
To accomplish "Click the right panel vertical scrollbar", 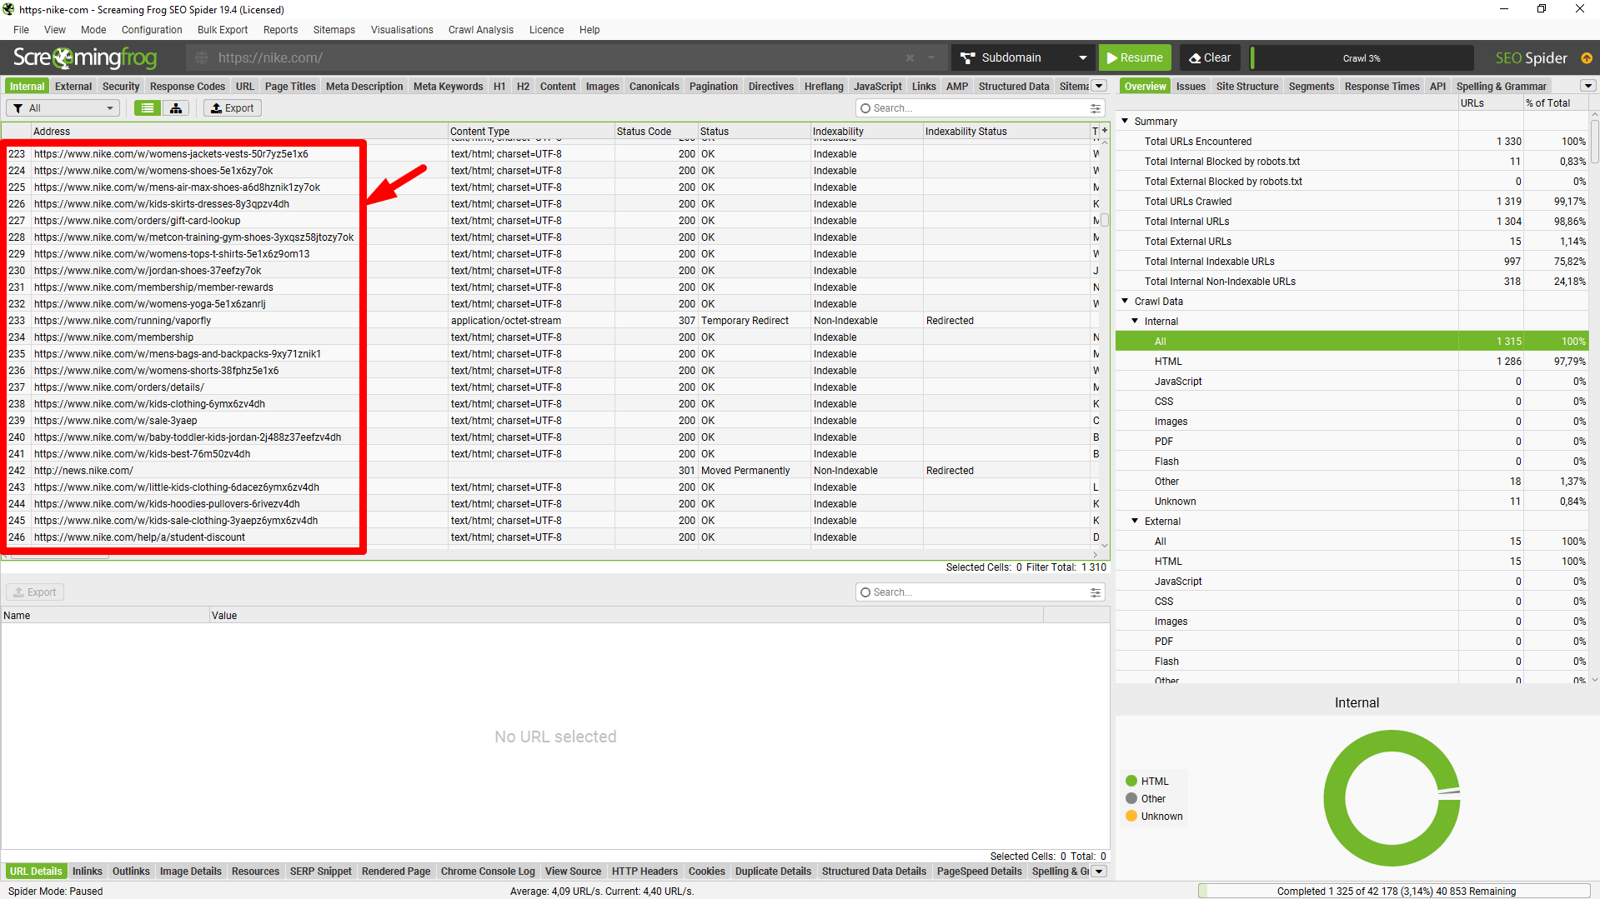I will [1594, 142].
